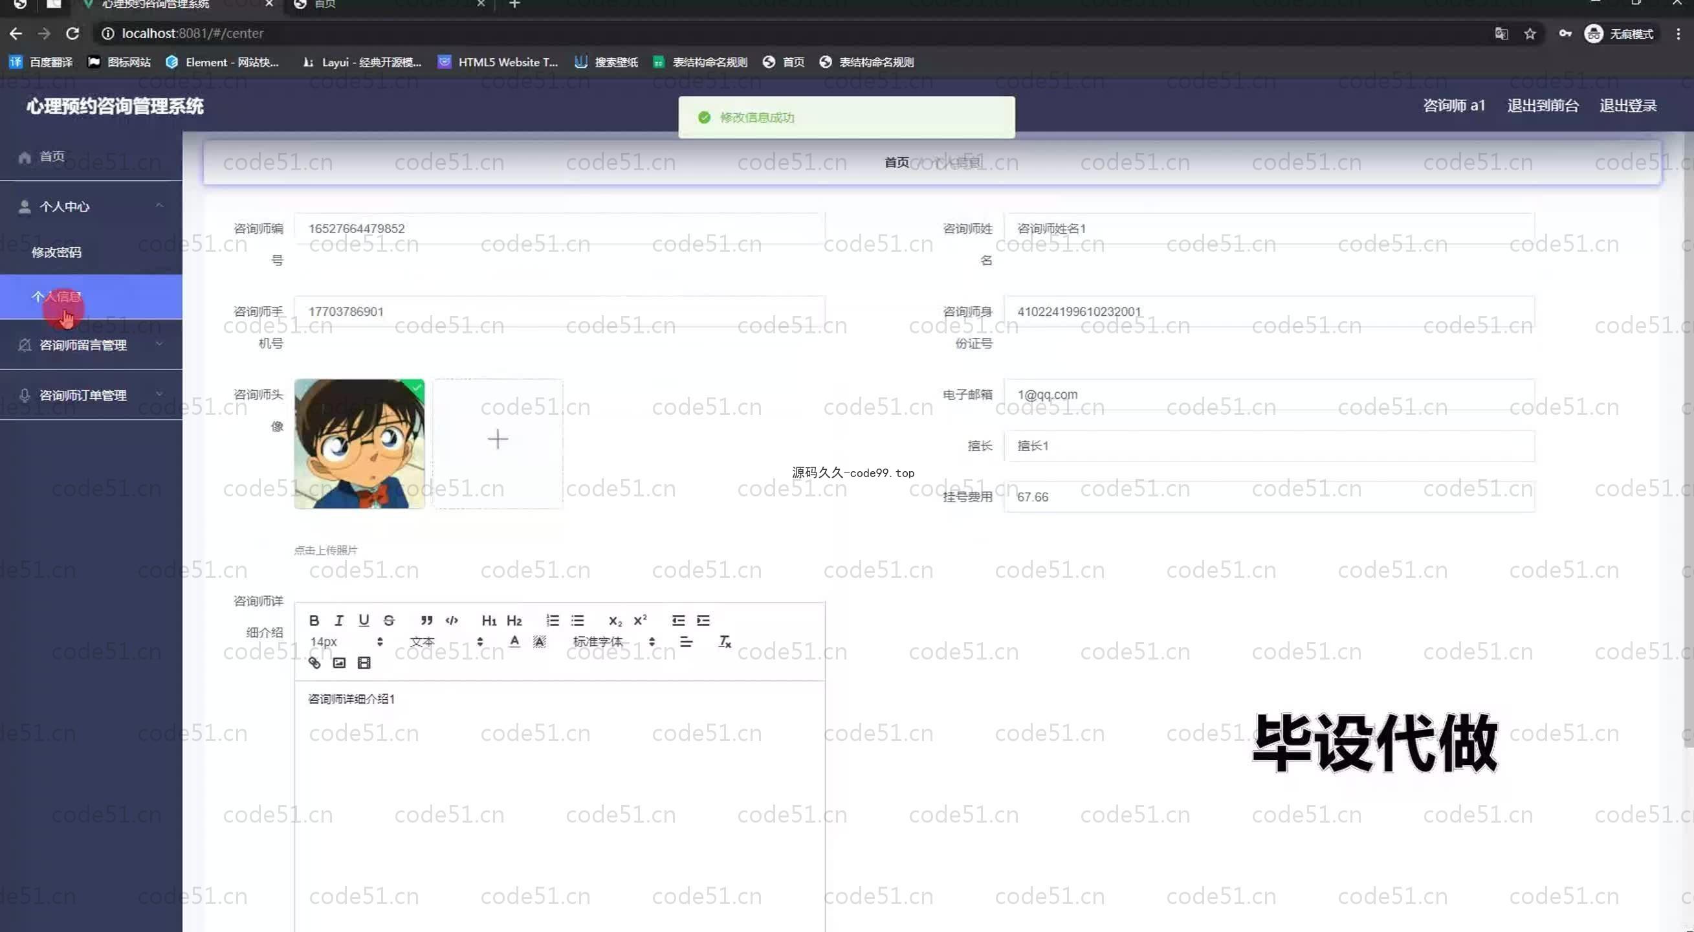Apply Heading 1 style
Image resolution: width=1694 pixels, height=932 pixels.
489,620
